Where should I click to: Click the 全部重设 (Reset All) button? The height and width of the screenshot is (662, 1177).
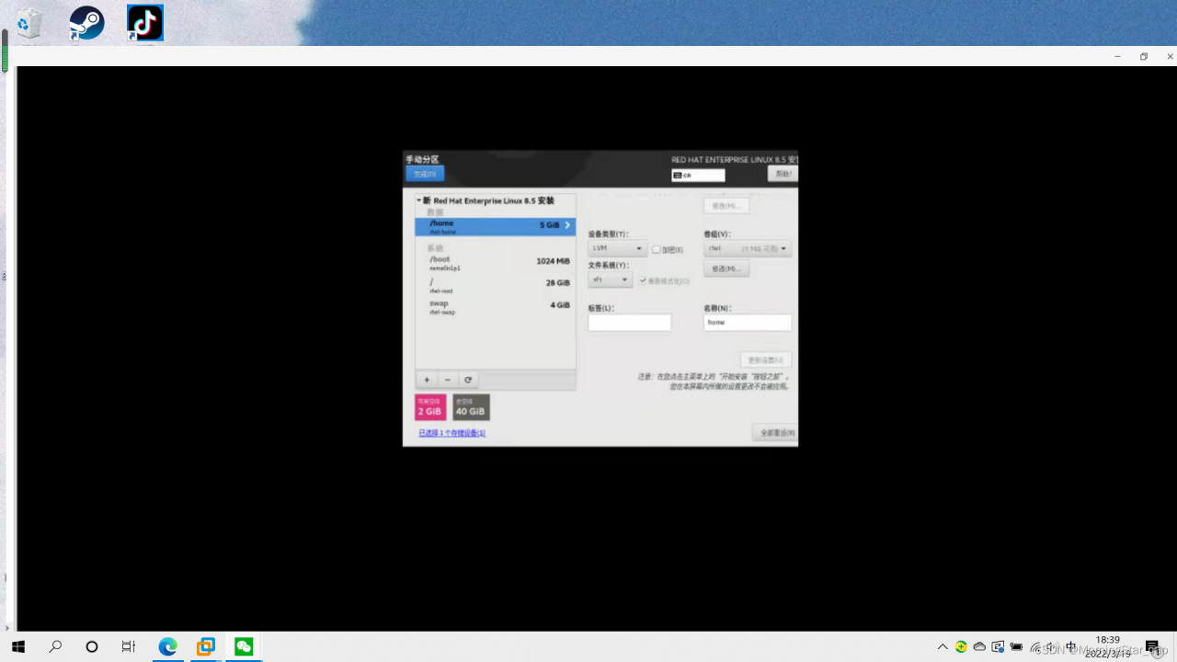(774, 432)
